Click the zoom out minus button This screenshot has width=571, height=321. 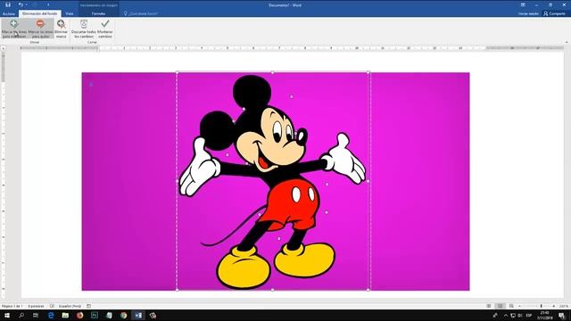click(519, 306)
